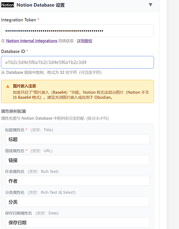Click the 作者属性名 label
Screen dimensions: 179x229
point(15,172)
